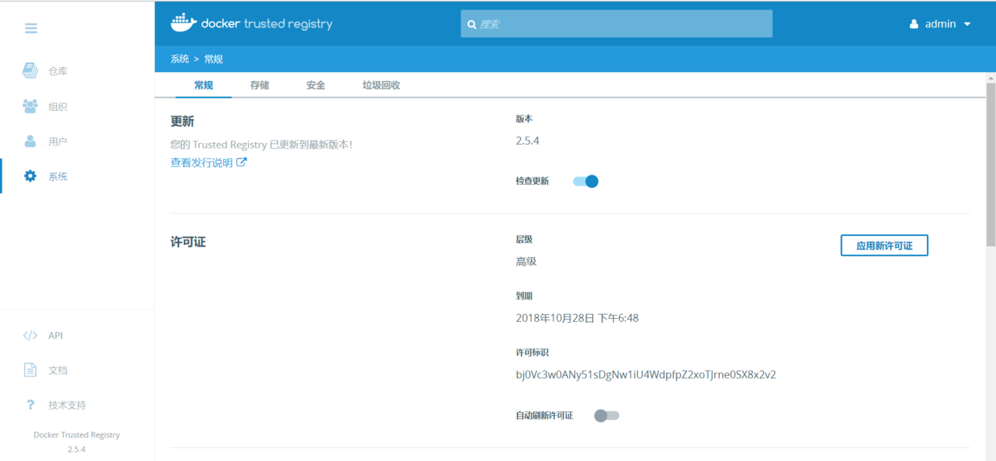Image resolution: width=996 pixels, height=461 pixels.
Task: Click the license tier value 高级
Action: [x=526, y=261]
